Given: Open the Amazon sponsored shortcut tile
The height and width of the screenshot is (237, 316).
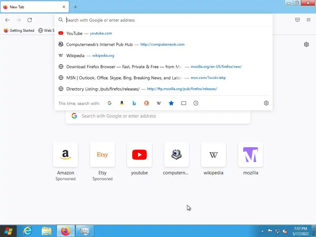Looking at the screenshot, I should tap(65, 155).
